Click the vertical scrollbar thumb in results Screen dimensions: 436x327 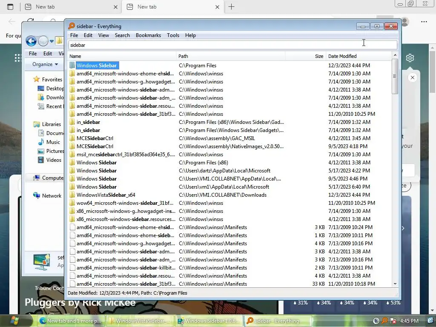pyautogui.click(x=395, y=77)
